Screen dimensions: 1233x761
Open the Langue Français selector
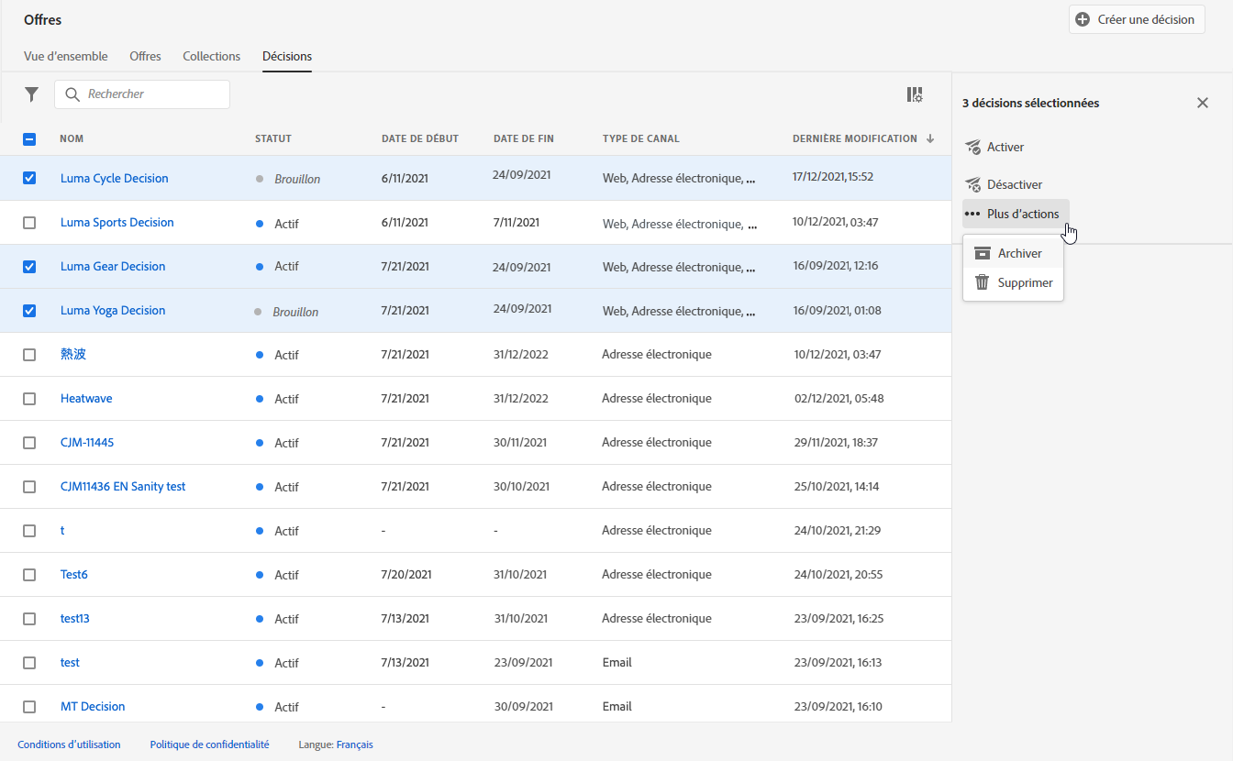click(x=354, y=744)
